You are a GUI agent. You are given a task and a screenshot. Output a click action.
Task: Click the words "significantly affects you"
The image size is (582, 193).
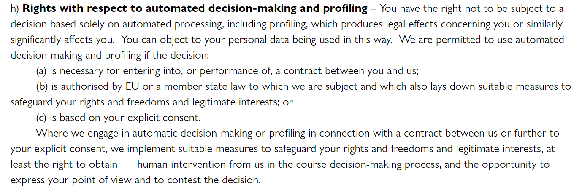point(62,40)
